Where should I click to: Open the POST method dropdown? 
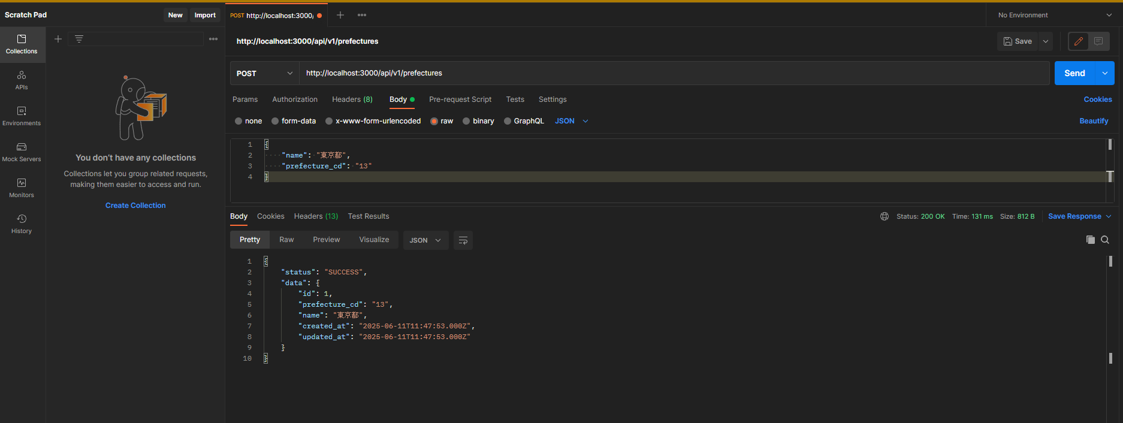[x=265, y=73]
